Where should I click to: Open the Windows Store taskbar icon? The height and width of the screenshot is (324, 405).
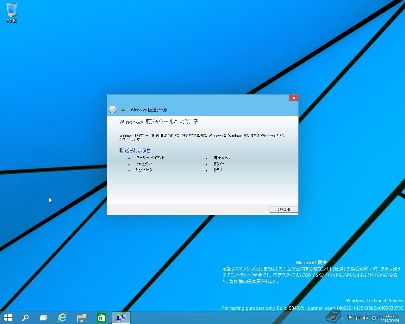click(101, 317)
